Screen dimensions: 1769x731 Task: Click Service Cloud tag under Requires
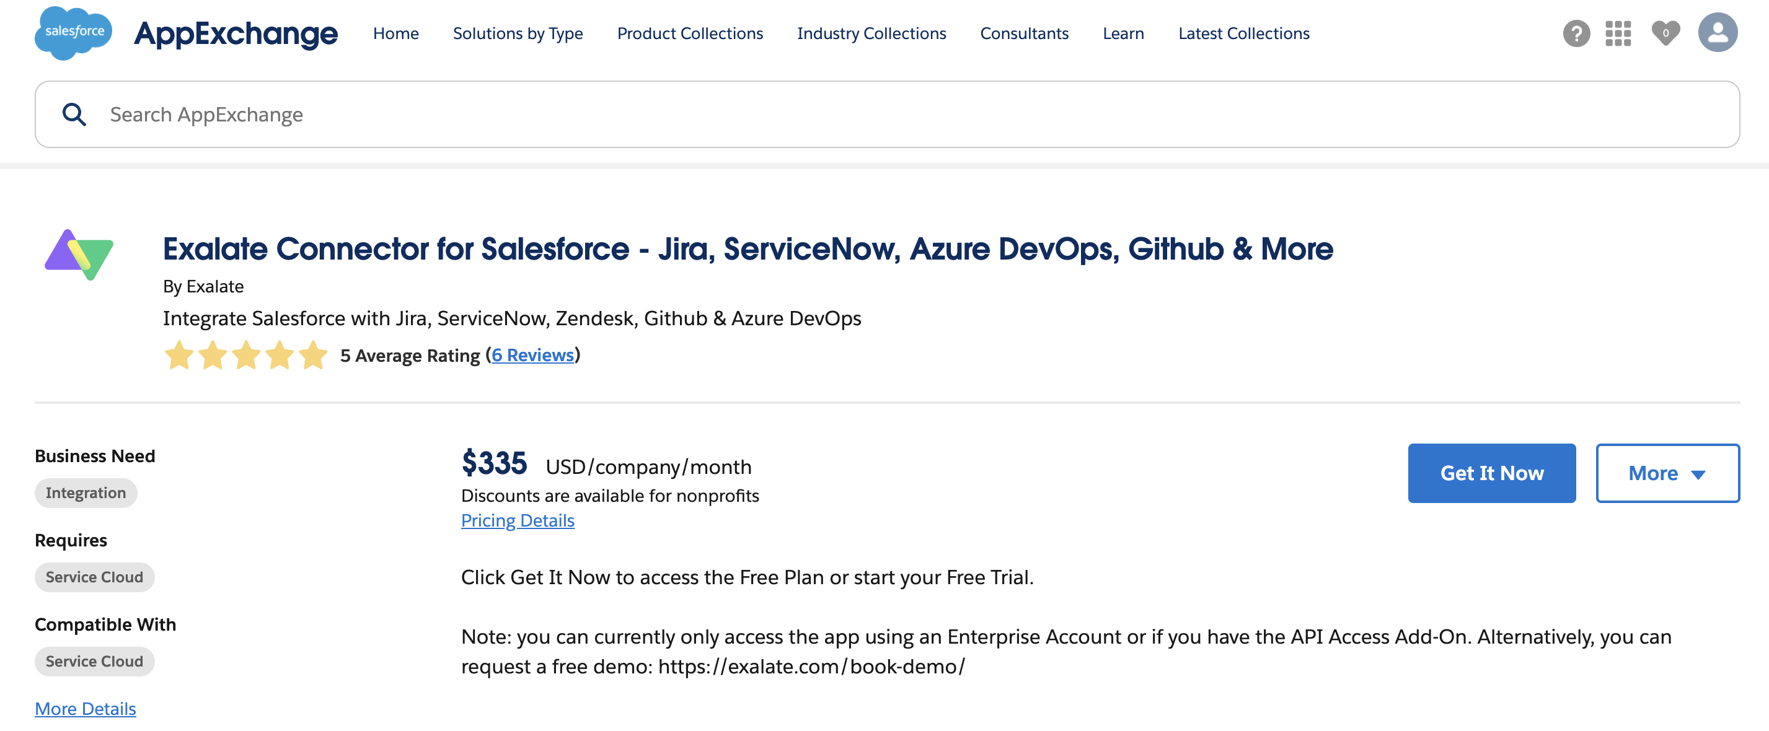click(x=94, y=577)
